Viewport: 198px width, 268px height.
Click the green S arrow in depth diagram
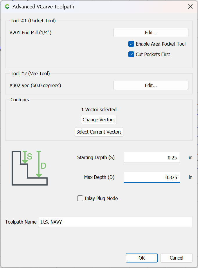(x=25, y=157)
